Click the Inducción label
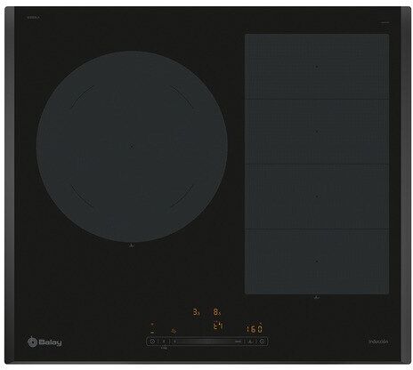This screenshot has width=413, height=370. pos(378,342)
